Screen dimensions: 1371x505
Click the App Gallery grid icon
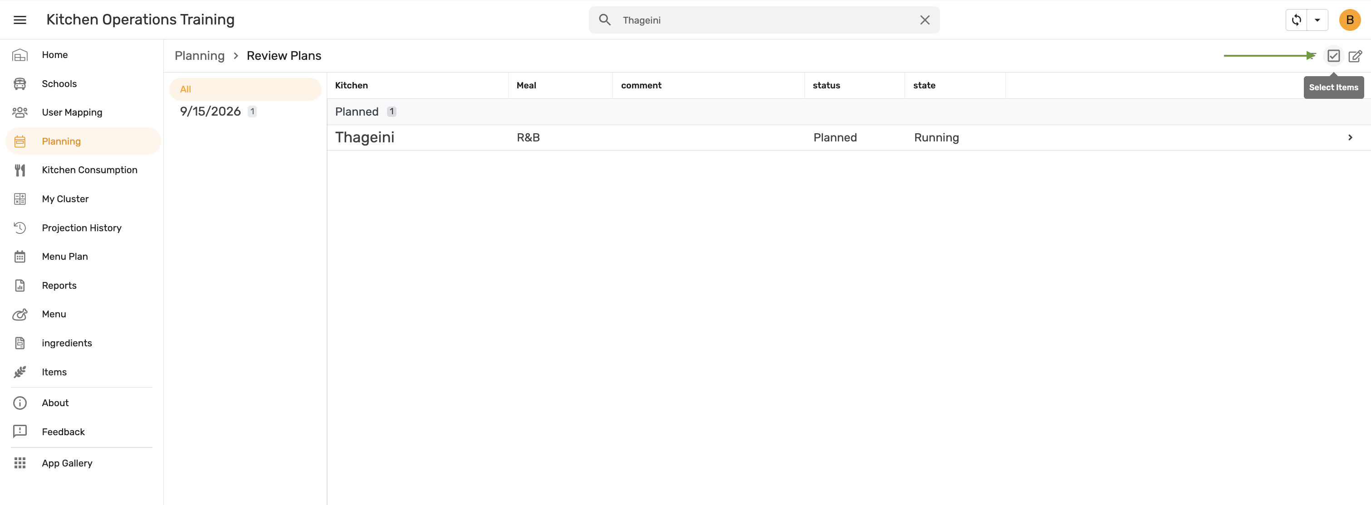click(x=20, y=463)
